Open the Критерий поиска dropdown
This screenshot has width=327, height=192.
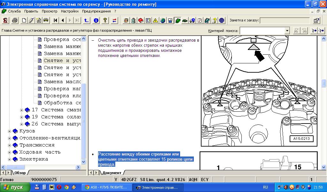[x=287, y=31]
